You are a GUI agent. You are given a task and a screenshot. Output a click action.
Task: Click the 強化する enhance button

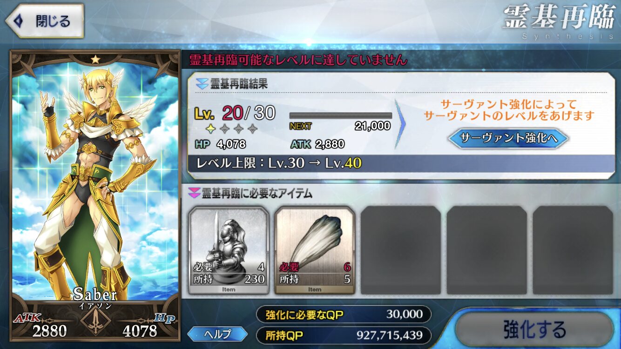[533, 330]
